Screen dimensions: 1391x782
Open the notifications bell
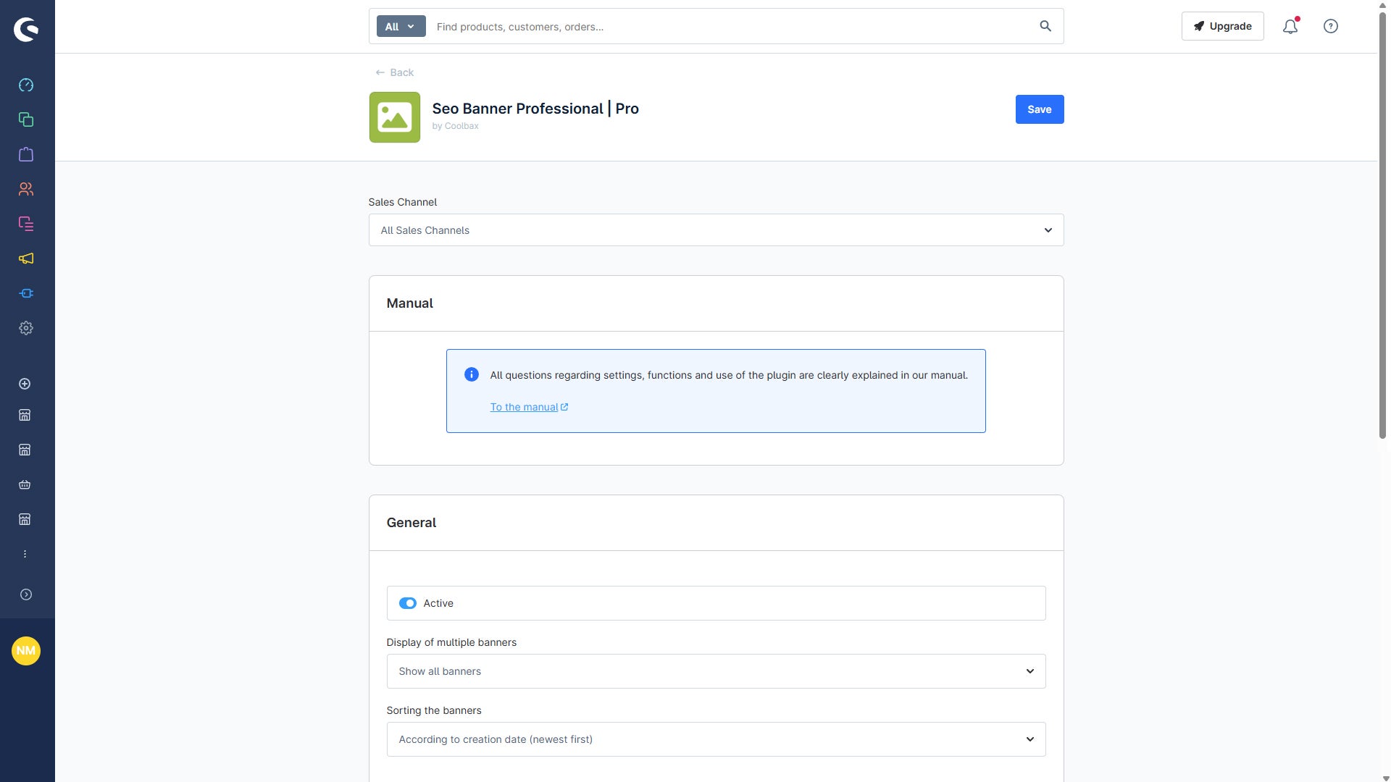(1290, 26)
